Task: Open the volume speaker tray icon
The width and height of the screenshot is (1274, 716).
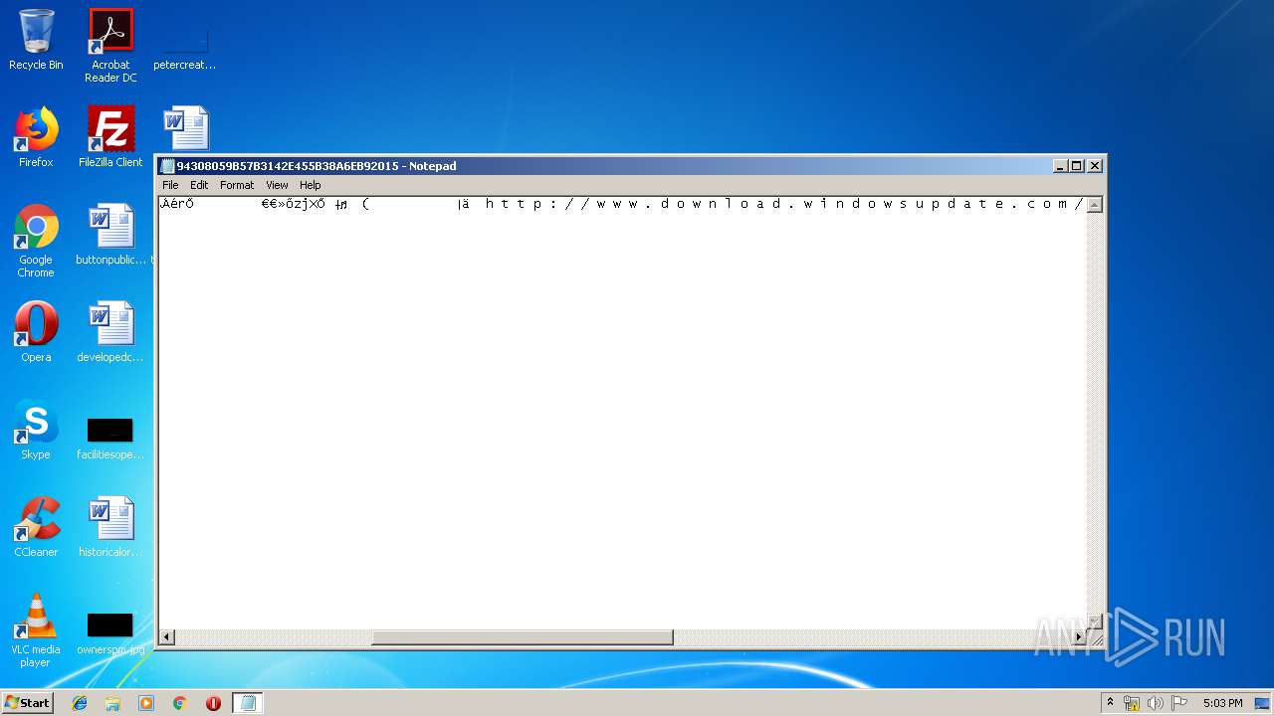Action: tap(1155, 703)
